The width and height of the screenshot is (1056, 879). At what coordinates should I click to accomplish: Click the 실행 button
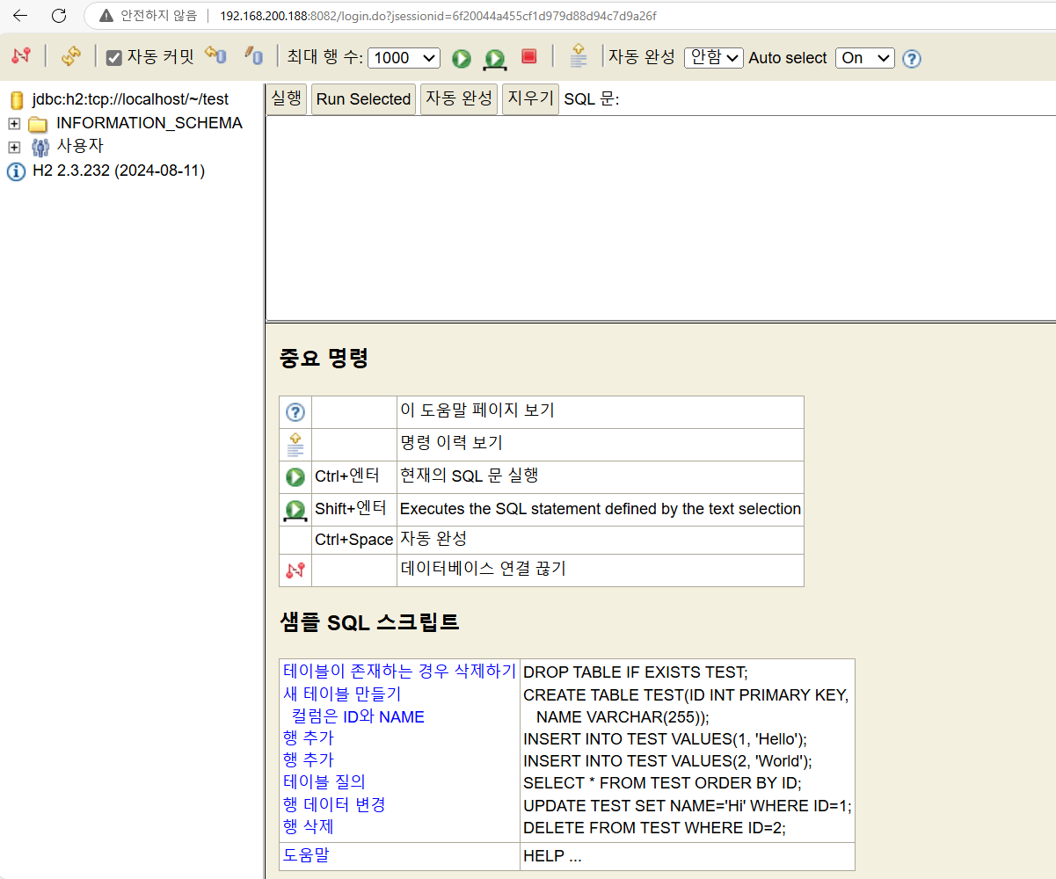[286, 99]
